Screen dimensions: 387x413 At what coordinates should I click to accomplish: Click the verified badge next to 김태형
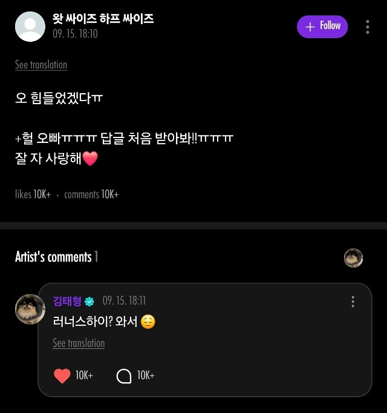point(89,302)
